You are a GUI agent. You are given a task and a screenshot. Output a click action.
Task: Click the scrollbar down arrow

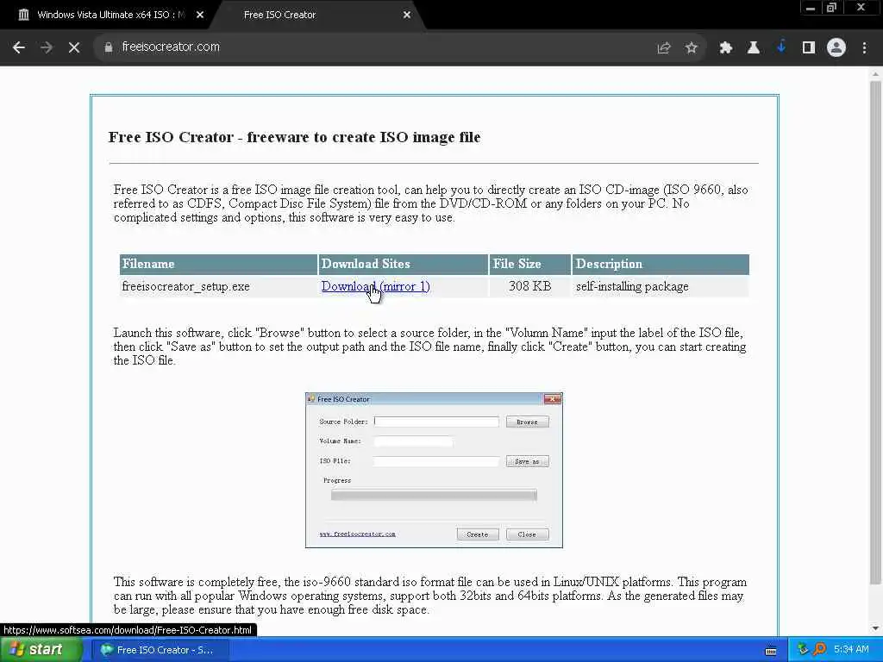(x=875, y=628)
